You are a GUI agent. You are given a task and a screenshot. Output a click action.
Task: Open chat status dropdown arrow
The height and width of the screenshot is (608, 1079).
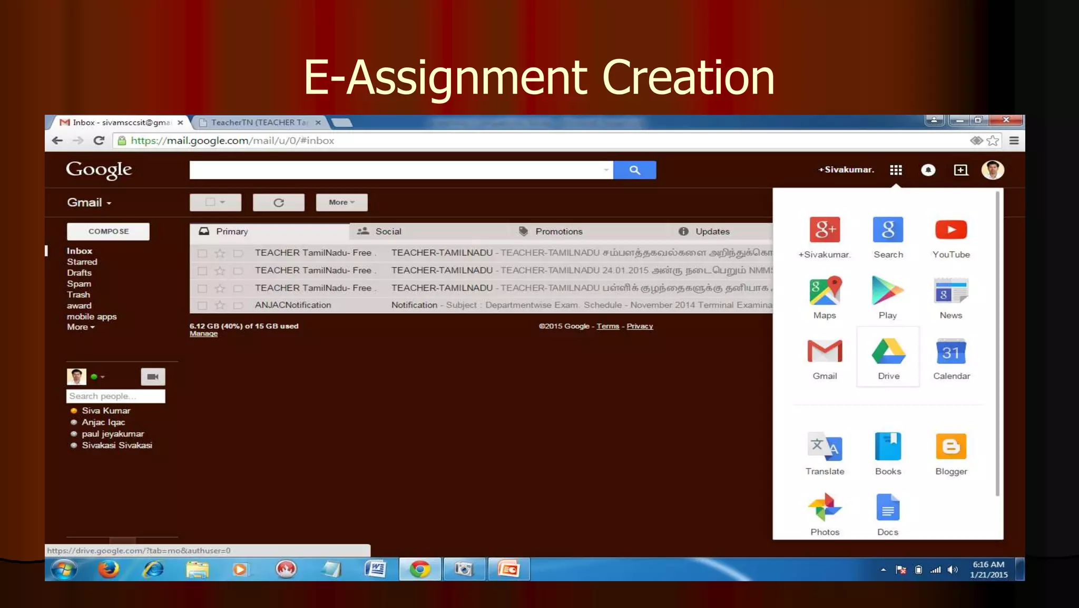103,377
